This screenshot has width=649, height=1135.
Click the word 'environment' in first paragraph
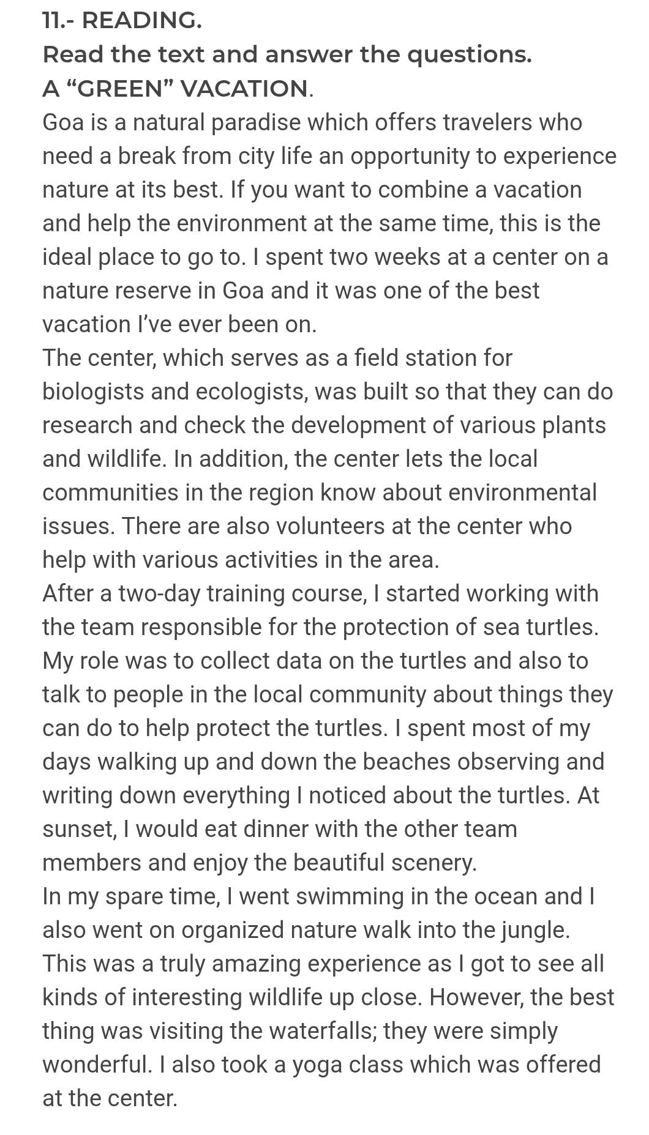[x=242, y=223]
